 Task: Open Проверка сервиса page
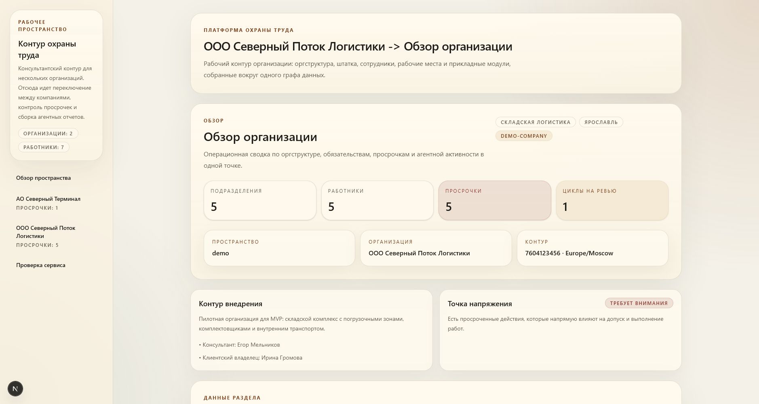coord(40,265)
